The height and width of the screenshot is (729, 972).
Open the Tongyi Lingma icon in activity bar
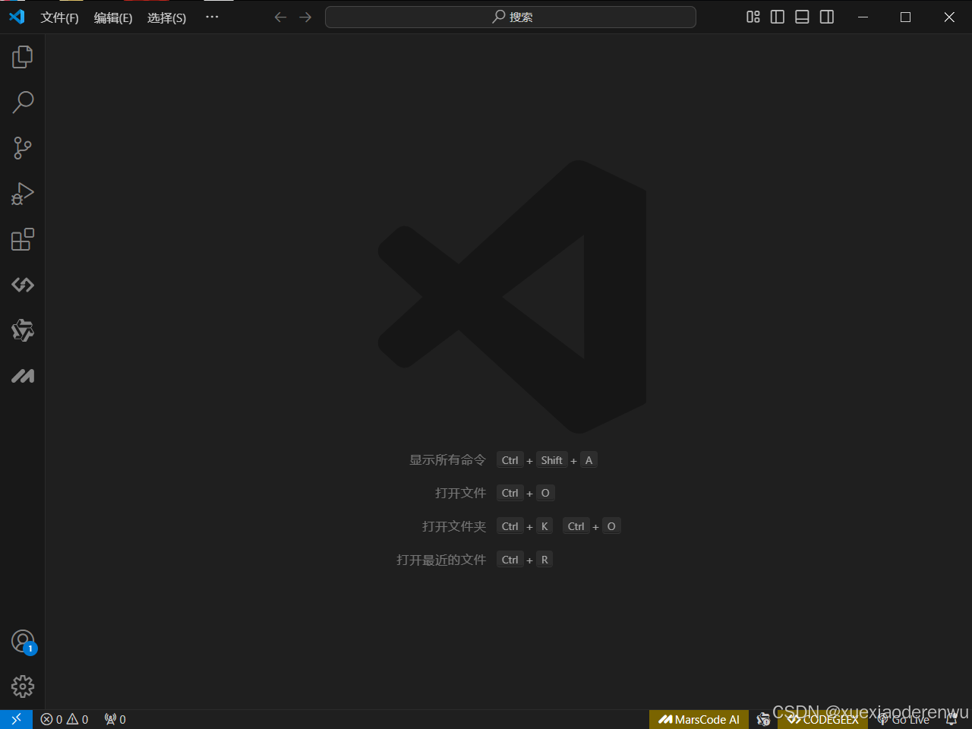coord(23,330)
